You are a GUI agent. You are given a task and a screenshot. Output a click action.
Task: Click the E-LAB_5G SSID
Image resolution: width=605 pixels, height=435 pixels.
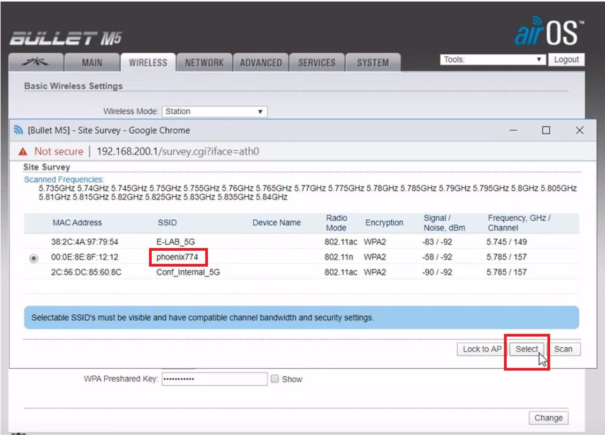(x=175, y=242)
